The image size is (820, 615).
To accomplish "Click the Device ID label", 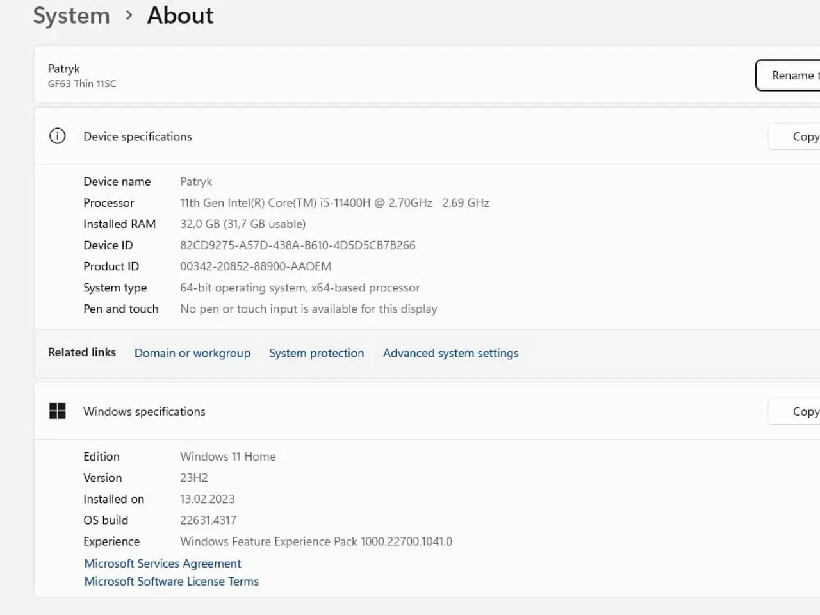I will pos(108,245).
